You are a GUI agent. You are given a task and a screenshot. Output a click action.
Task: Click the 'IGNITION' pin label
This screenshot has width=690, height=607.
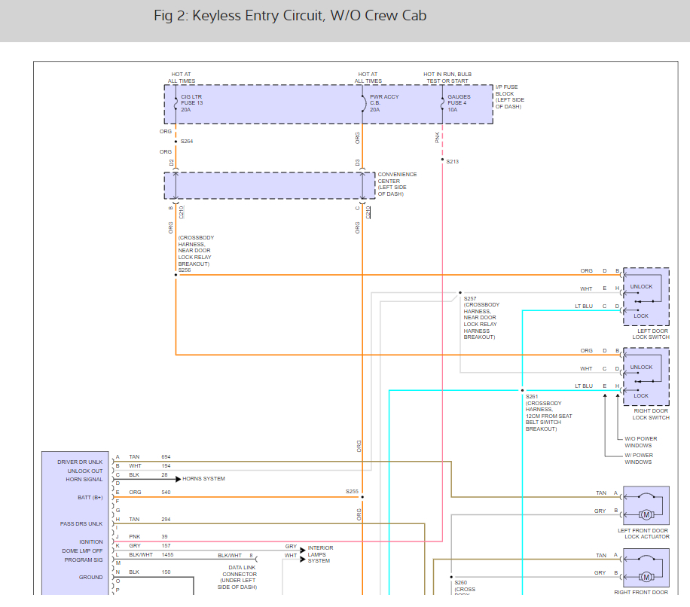tap(91, 542)
